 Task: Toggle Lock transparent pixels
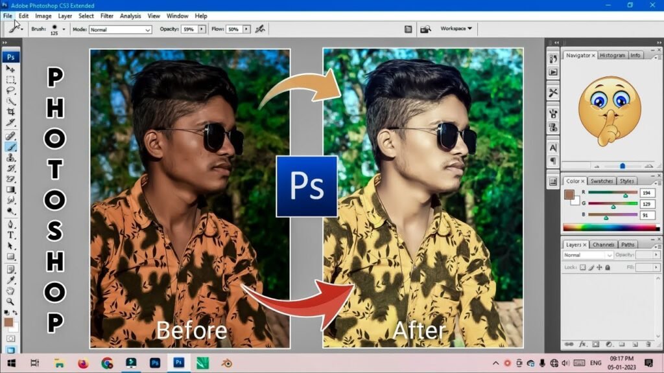[583, 267]
